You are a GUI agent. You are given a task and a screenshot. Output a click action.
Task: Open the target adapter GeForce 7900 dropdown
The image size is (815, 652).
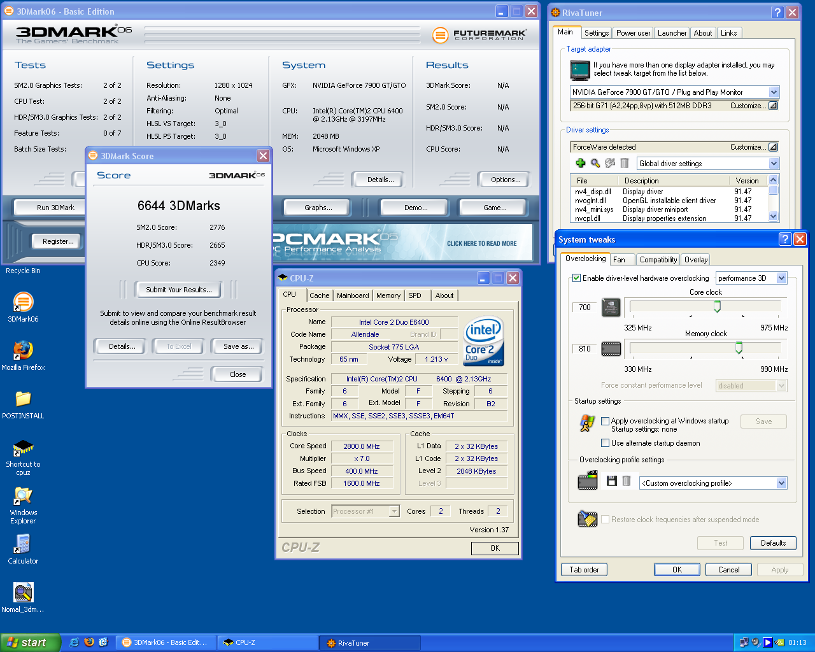click(774, 92)
